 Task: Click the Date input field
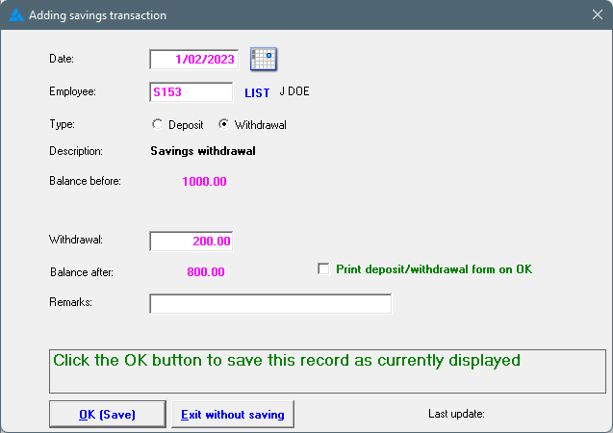point(194,60)
